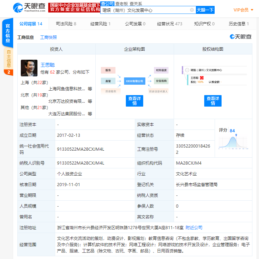Switch search mode to 查关系
The height and width of the screenshot is (259, 259).
pos(136,3)
